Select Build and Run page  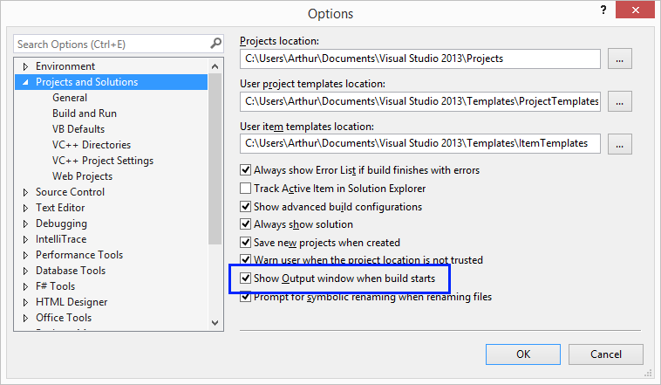84,113
